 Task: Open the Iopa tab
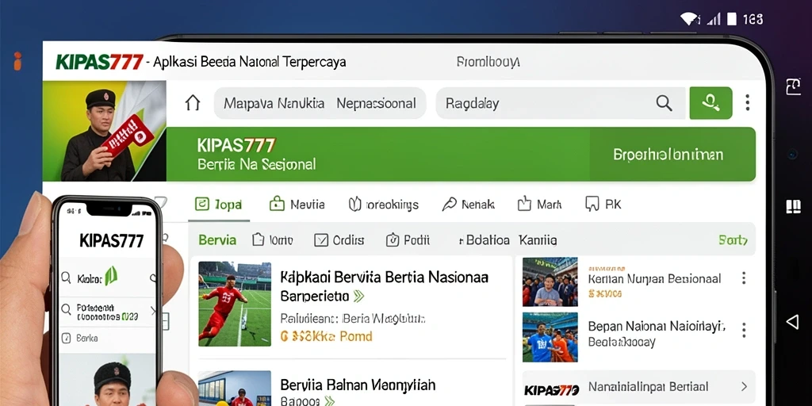219,205
